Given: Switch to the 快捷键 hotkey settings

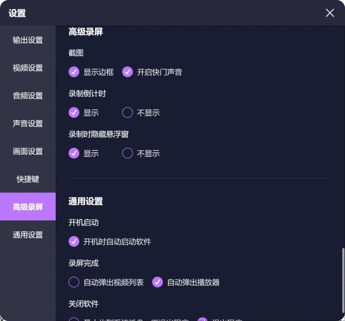Looking at the screenshot, I should pyautogui.click(x=27, y=179).
